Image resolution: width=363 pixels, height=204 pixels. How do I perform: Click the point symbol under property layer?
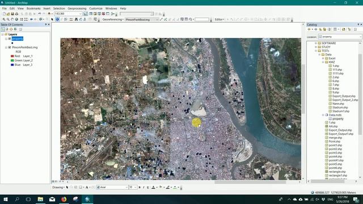[12, 43]
